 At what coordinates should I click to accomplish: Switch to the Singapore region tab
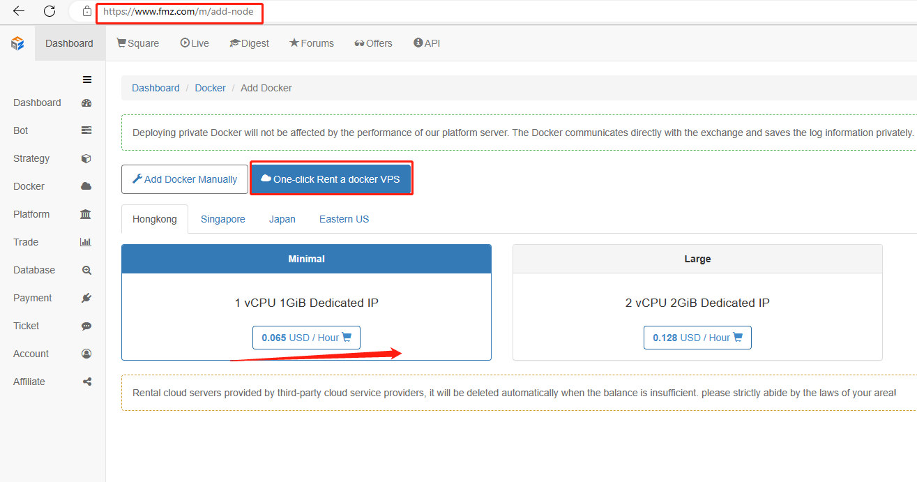click(223, 219)
